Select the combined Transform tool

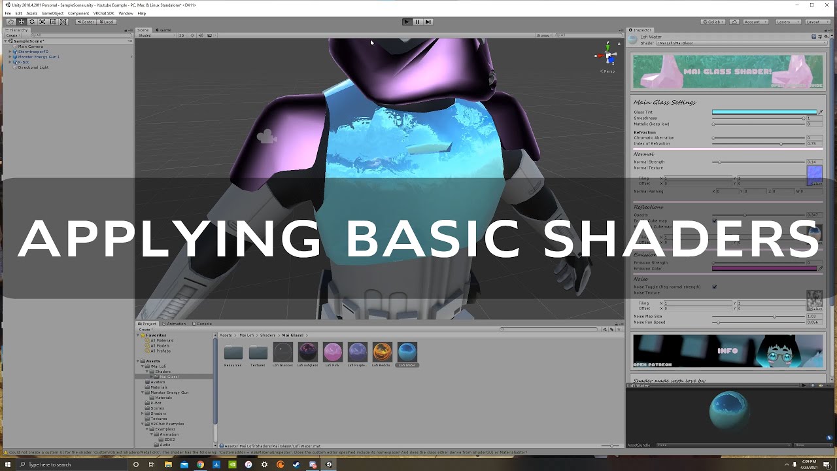63,22
